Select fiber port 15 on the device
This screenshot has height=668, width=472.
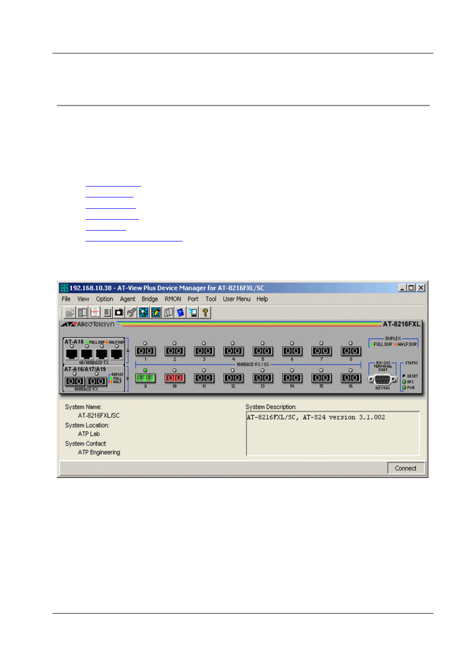click(x=322, y=378)
